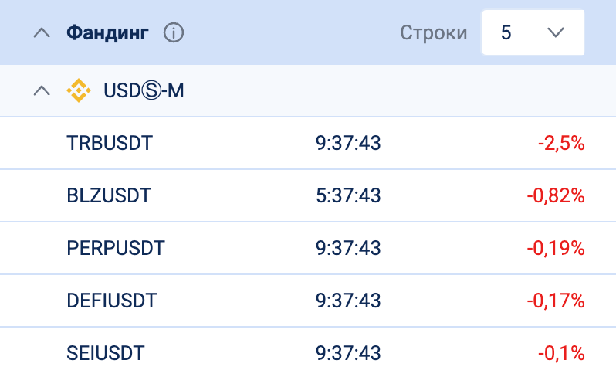Click the Binance logo icon
Viewport: 616px width, 377px height.
79,91
